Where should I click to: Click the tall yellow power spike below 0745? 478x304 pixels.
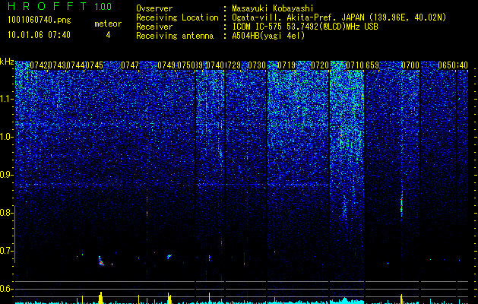(x=101, y=298)
